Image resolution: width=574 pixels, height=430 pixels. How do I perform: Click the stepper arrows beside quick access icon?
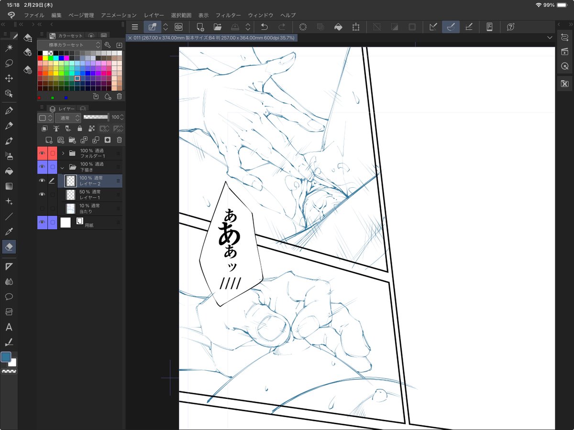(x=166, y=27)
